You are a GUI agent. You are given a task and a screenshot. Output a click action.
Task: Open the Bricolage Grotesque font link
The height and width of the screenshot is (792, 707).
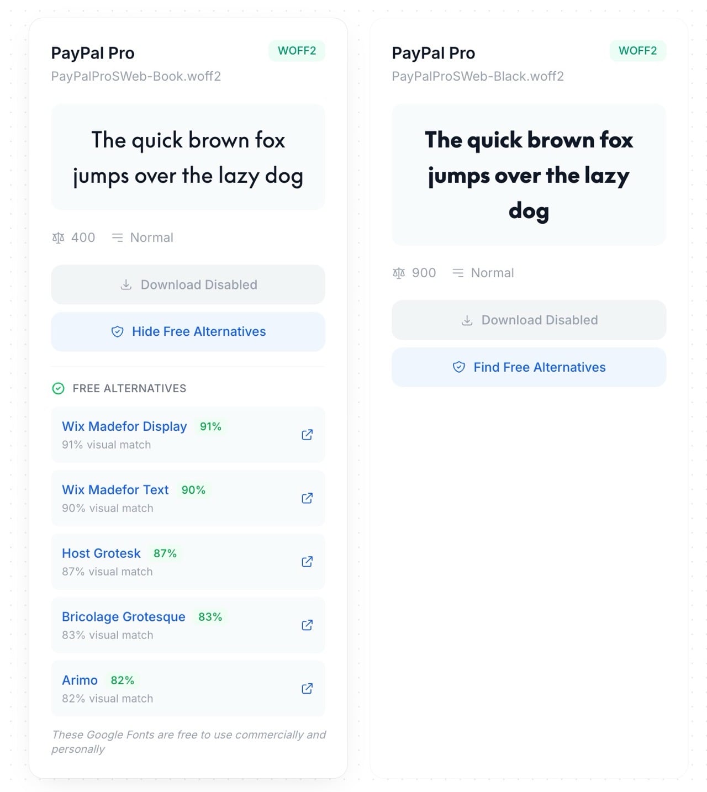tap(123, 617)
